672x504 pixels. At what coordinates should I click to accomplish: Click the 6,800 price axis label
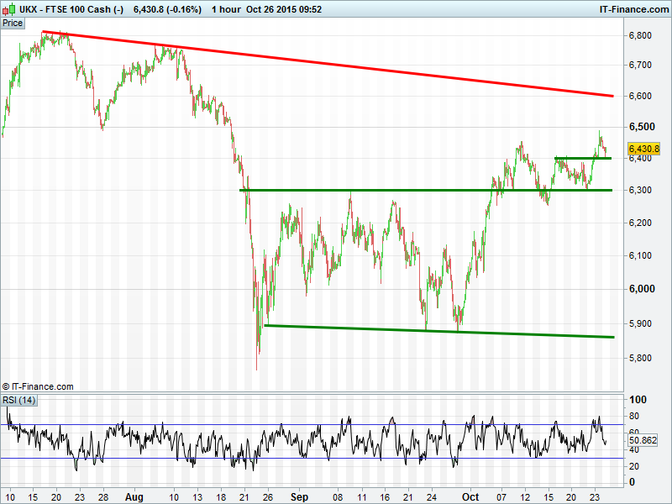(x=641, y=36)
